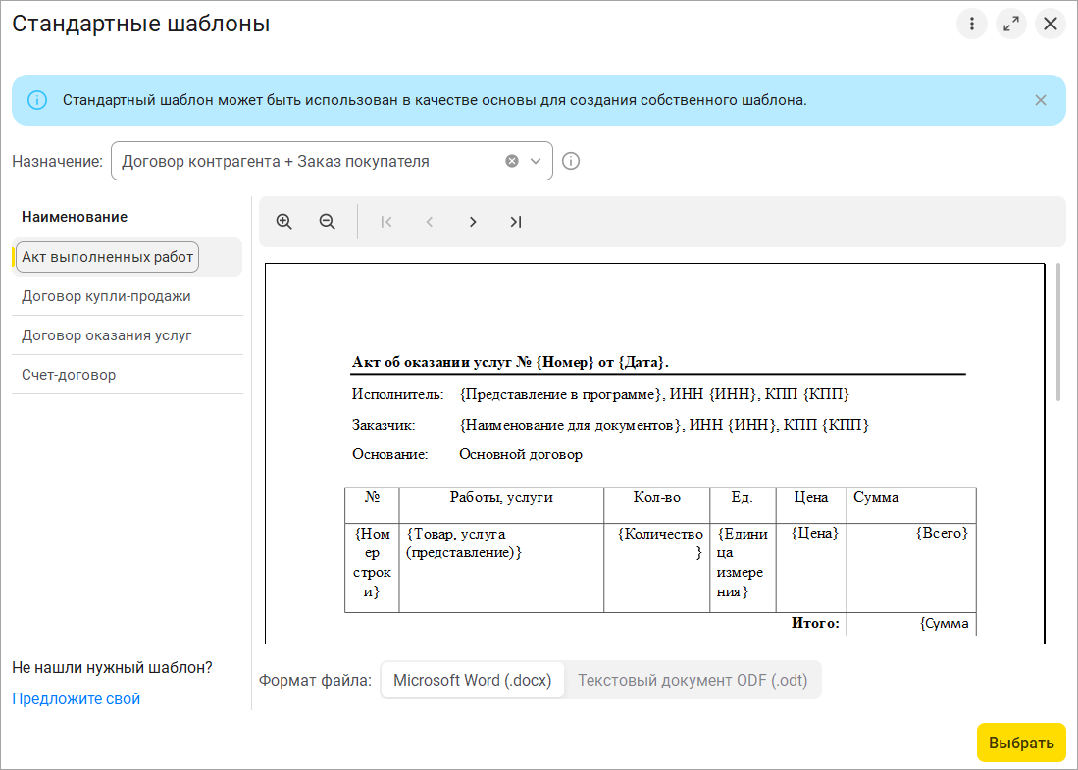Choose Microsoft Word (.docx) format
This screenshot has width=1078, height=770.
[x=473, y=680]
